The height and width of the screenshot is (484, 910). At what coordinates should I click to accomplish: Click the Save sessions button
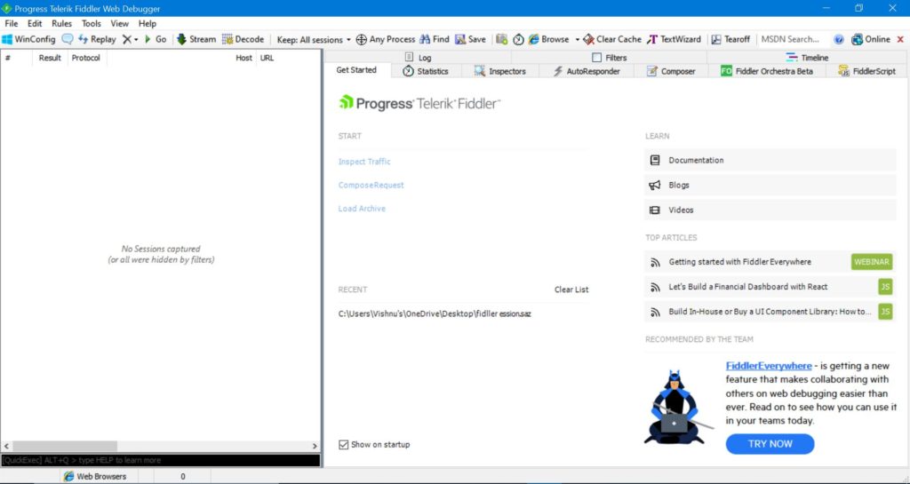(470, 39)
